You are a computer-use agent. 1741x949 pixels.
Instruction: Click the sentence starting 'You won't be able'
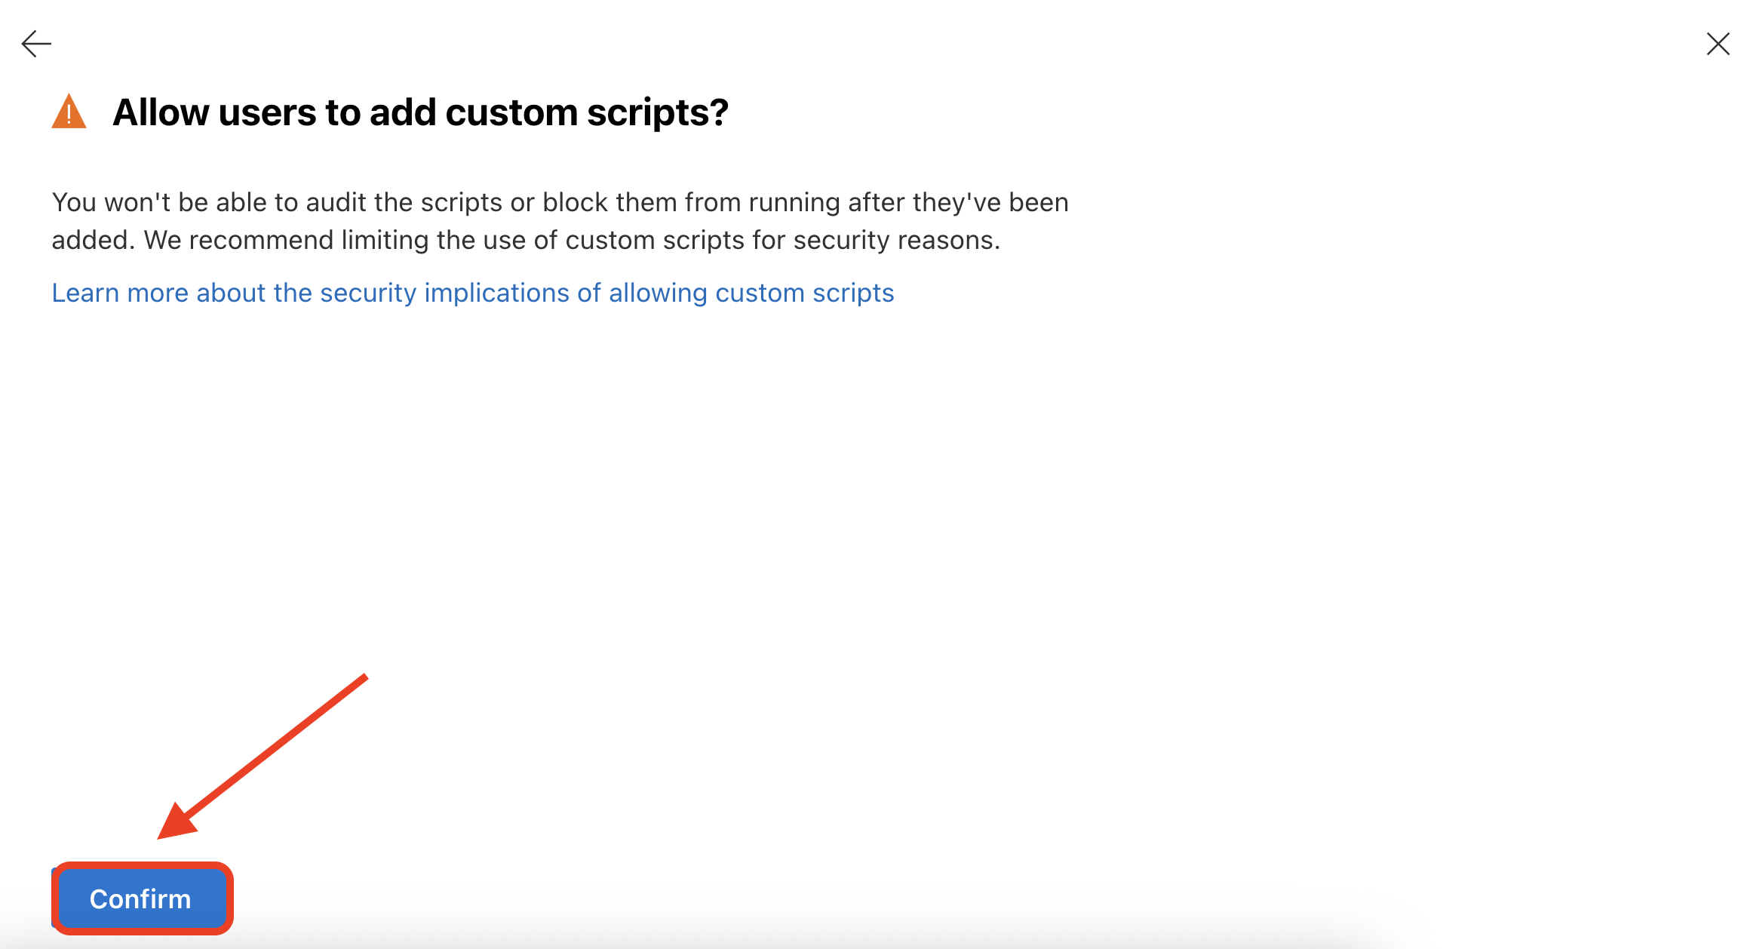pyautogui.click(x=560, y=202)
